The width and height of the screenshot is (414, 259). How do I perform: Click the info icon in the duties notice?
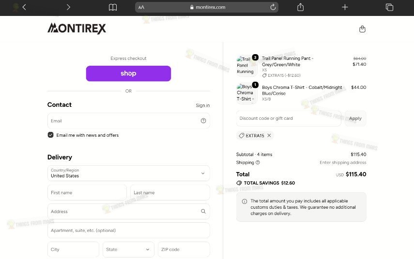[x=245, y=201]
